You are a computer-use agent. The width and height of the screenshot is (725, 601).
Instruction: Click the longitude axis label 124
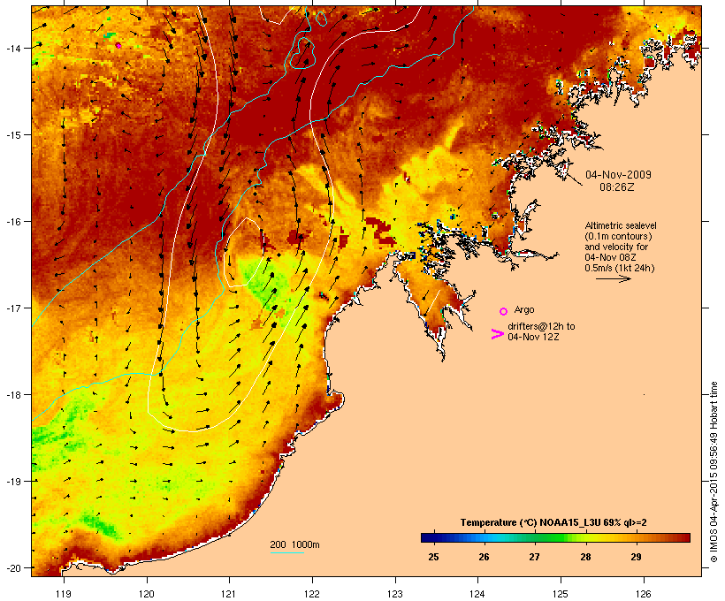tap(477, 594)
